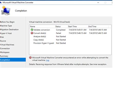
Task: Click the Not Started status of Copy disk(s)
Action: click(x=61, y=40)
